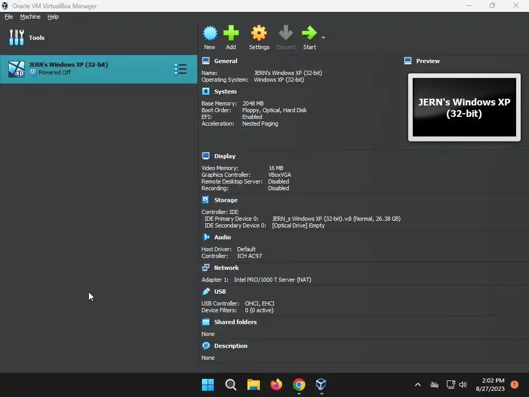Click the New virtual machine icon
Image resolution: width=529 pixels, height=397 pixels.
(x=210, y=33)
